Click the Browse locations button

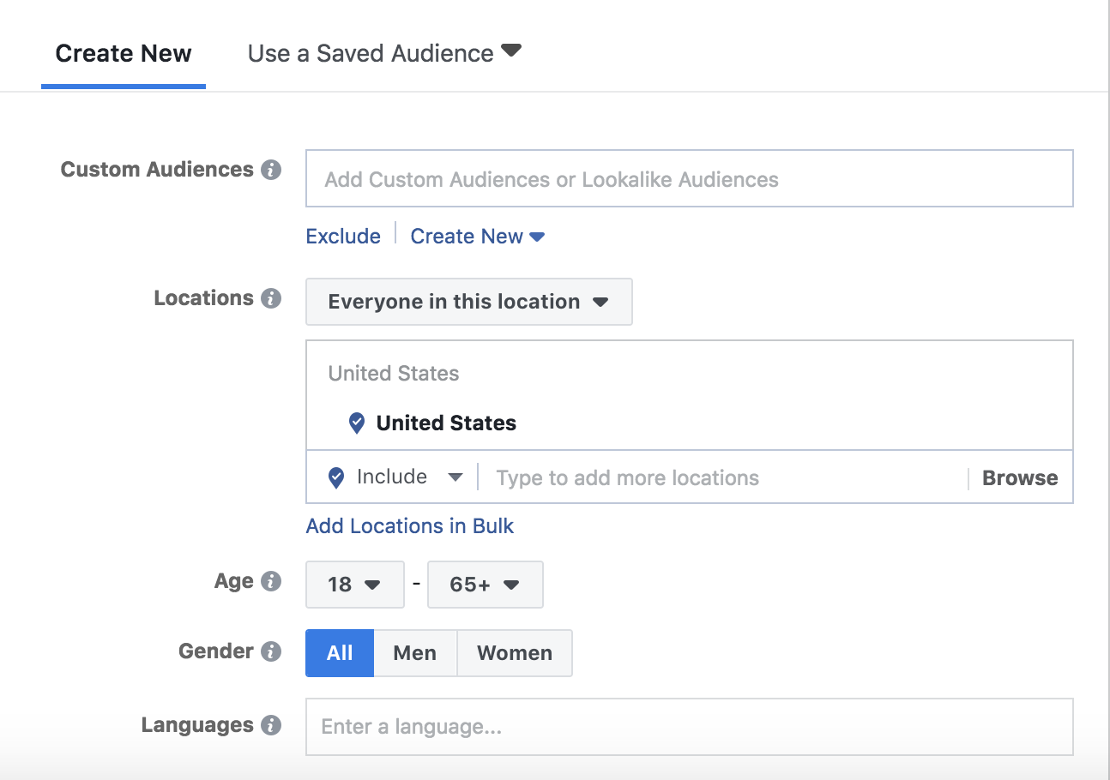(1020, 478)
